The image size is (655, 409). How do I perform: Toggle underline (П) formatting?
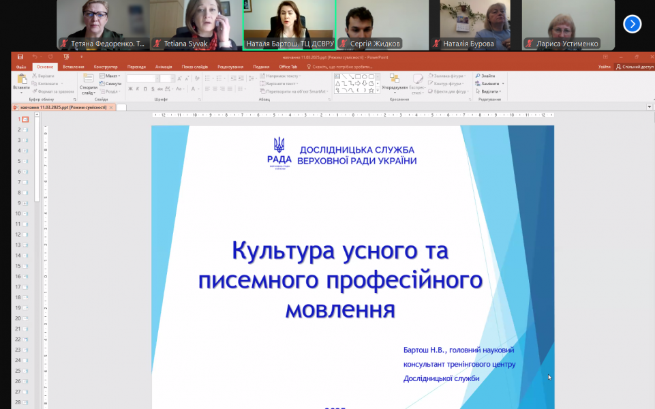pos(144,89)
